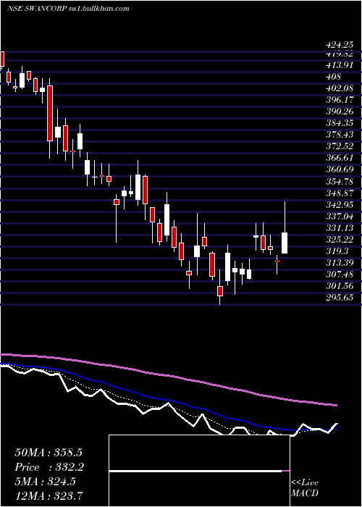Click the last white candlestick on the right
Image resolution: width=362 pixels, height=507 pixels.
[x=285, y=243]
